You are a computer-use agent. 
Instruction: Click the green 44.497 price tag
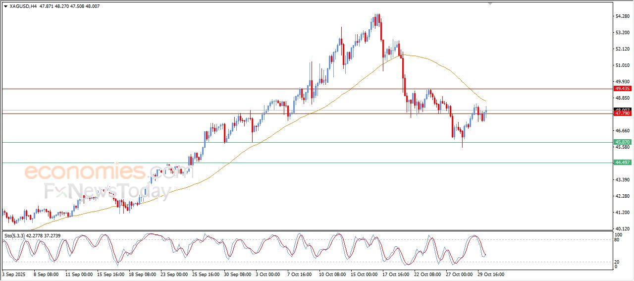622,163
